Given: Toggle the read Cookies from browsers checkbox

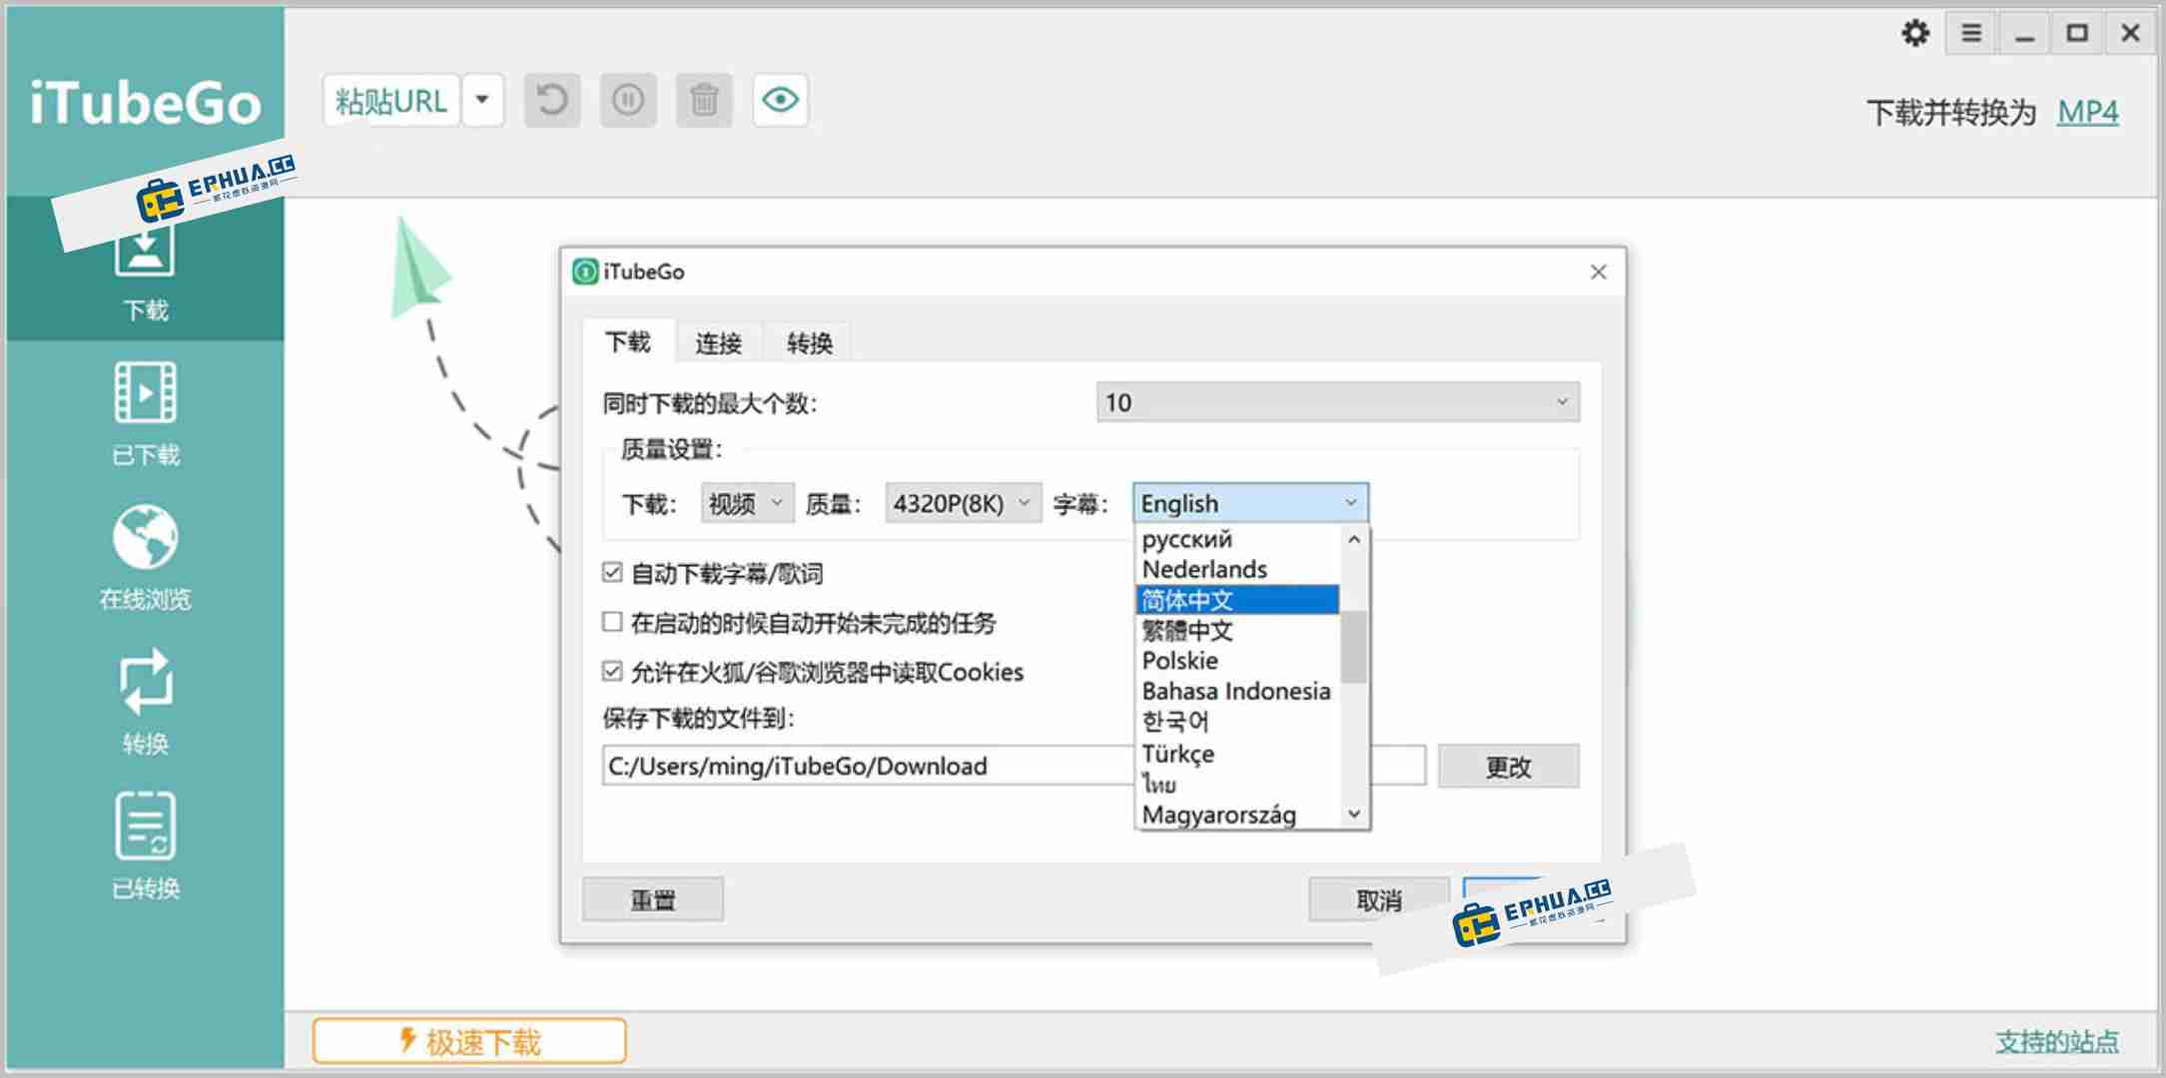Looking at the screenshot, I should (612, 671).
